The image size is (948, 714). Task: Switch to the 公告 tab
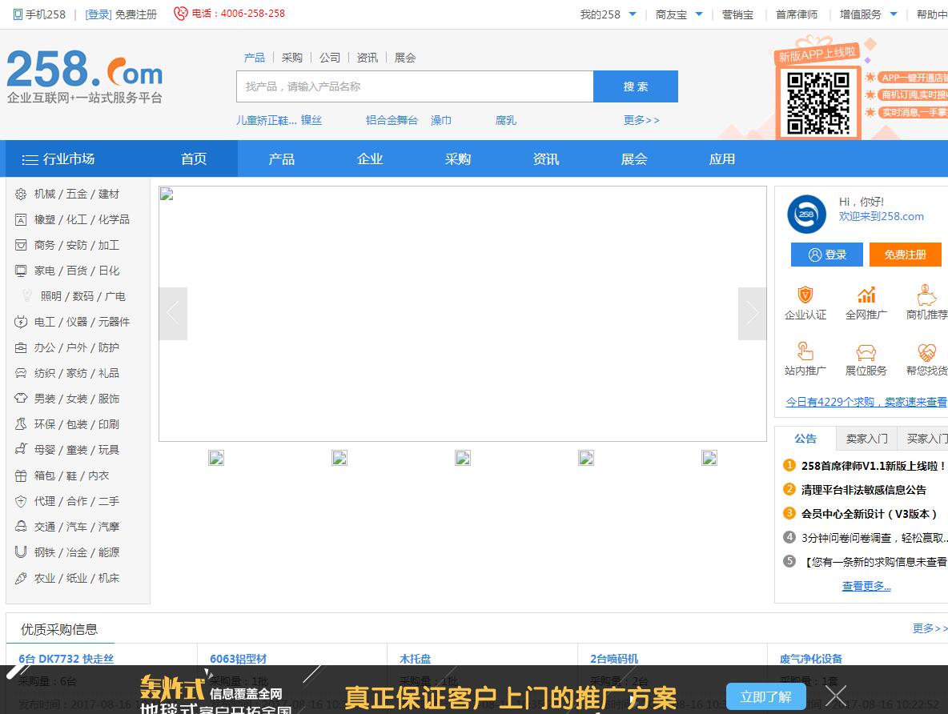point(805,439)
